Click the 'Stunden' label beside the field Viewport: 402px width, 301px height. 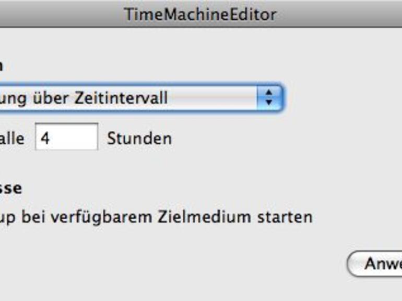[x=139, y=139]
